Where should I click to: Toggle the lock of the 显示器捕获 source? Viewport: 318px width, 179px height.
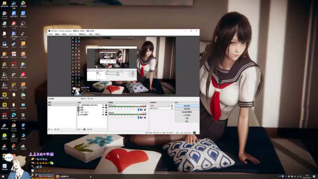106,115
